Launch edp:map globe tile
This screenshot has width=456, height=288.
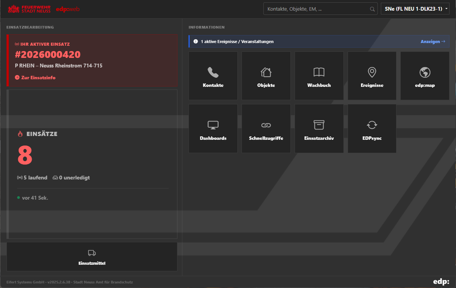click(x=425, y=76)
